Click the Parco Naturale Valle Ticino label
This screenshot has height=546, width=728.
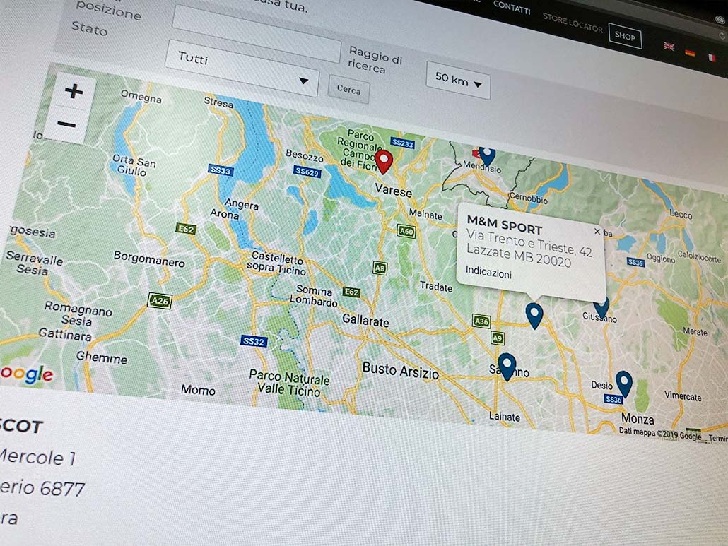coord(289,384)
